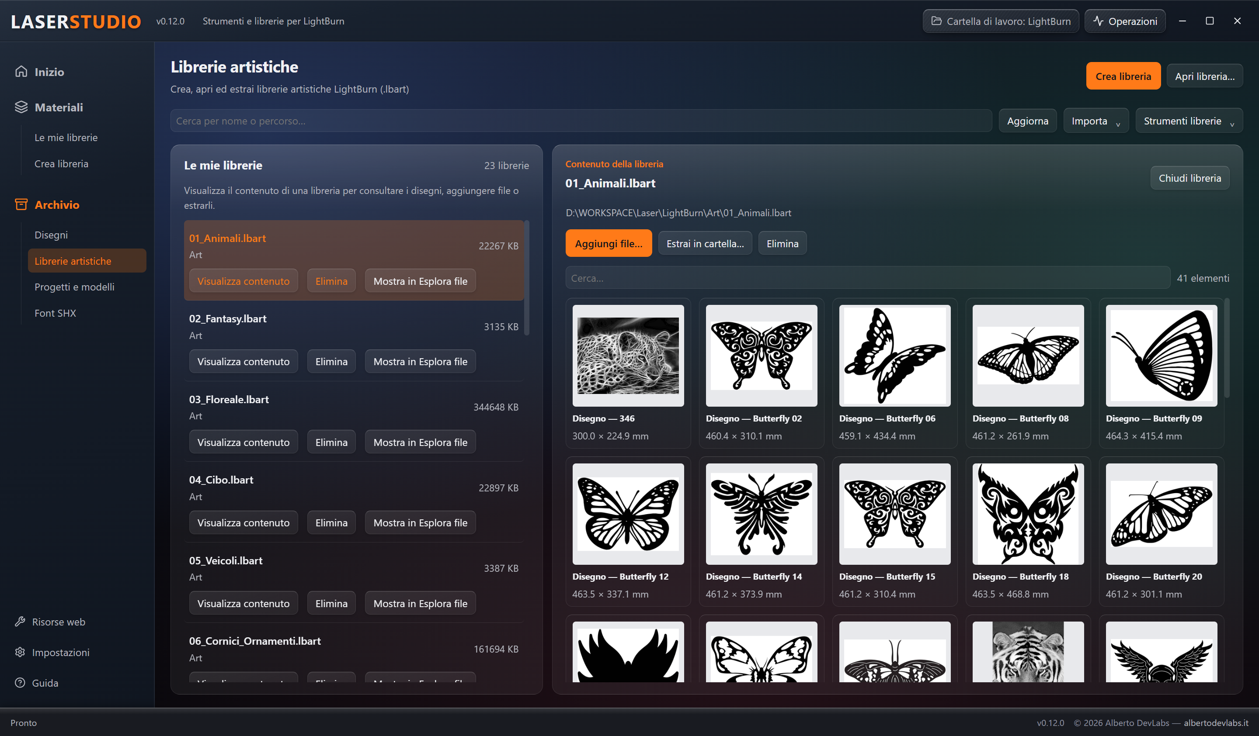Image resolution: width=1259 pixels, height=736 pixels.
Task: Click the Crea libreria orange button
Action: pyautogui.click(x=1123, y=76)
